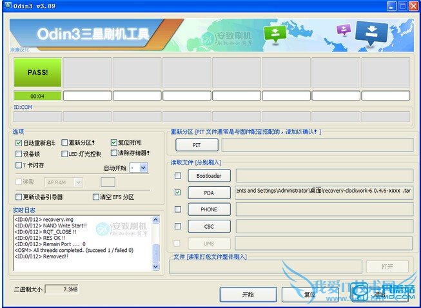Enable the 重新分区 checkbox
This screenshot has height=308, width=421.
(64, 142)
